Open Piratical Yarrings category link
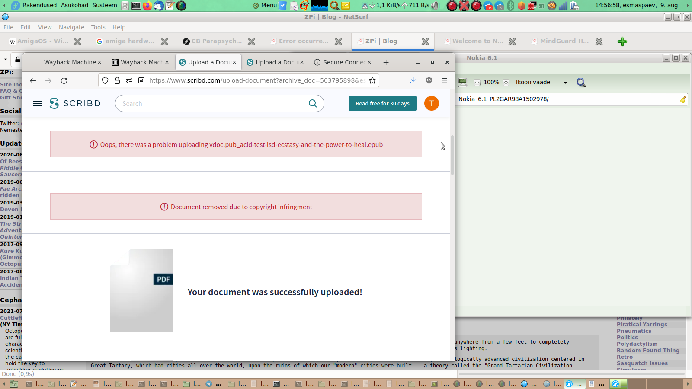Image resolution: width=692 pixels, height=389 pixels. pyautogui.click(x=642, y=325)
